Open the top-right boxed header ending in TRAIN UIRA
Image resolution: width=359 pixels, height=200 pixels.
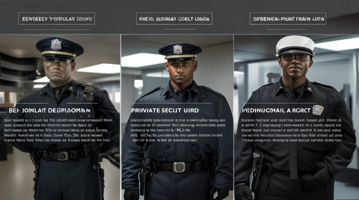(x=288, y=19)
